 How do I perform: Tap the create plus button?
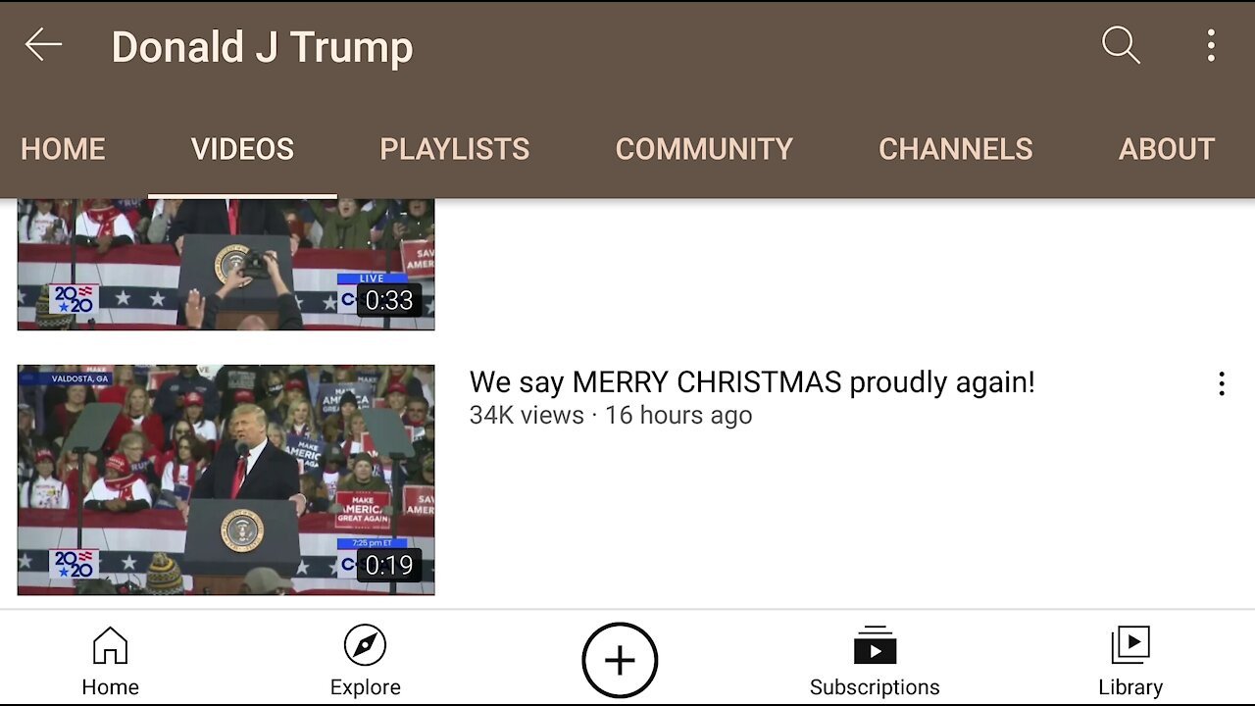pyautogui.click(x=620, y=660)
